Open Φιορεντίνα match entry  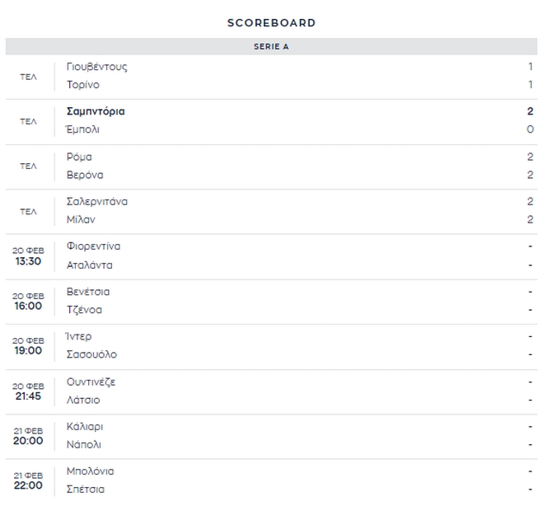pyautogui.click(x=93, y=246)
